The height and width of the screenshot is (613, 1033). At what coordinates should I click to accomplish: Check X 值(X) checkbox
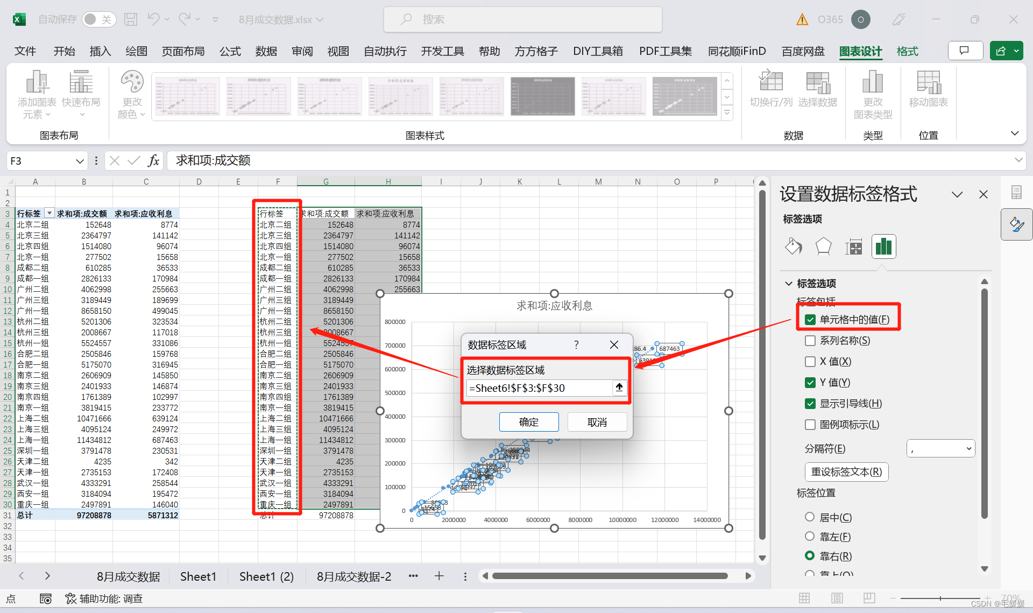click(810, 362)
